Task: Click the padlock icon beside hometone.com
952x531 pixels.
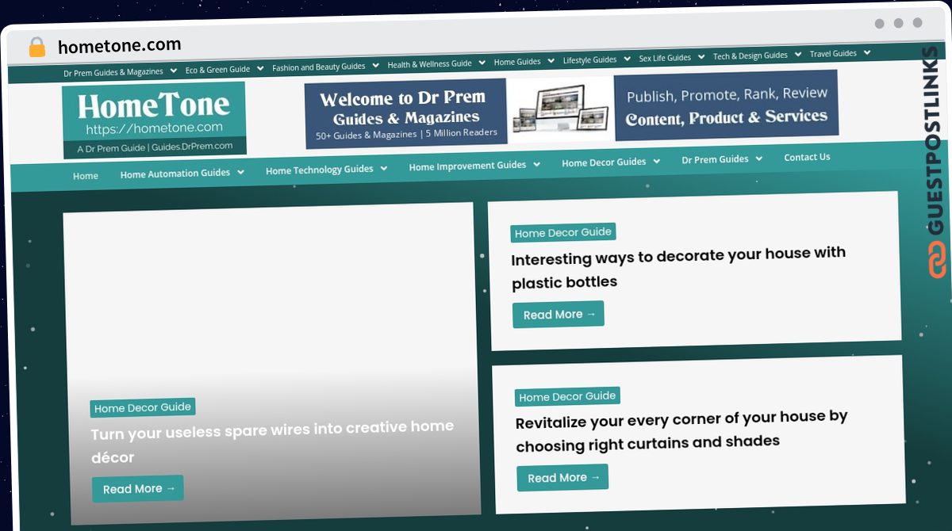Action: [36, 47]
